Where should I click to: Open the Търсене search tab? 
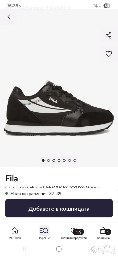pyautogui.click(x=44, y=233)
